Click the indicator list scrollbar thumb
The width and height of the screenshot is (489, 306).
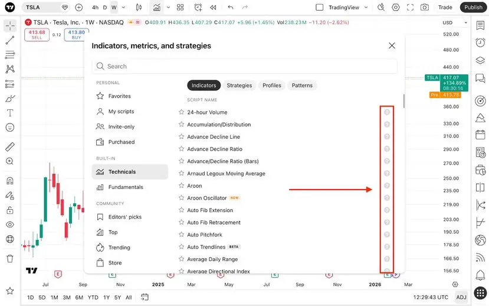click(404, 101)
